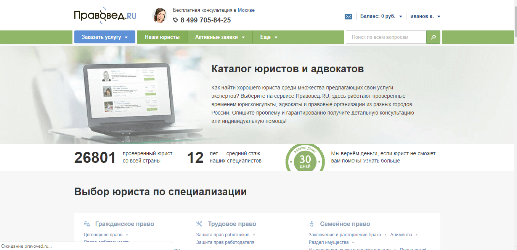This screenshot has width=517, height=250.
Task: Click the envelope messages icon
Action: tap(348, 16)
